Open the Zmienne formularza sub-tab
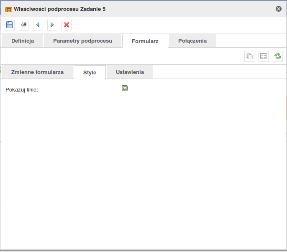The image size is (287, 252). pos(37,72)
